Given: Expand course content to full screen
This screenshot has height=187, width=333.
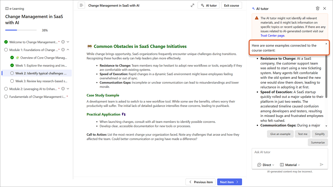Looking at the screenshot, I should (x=192, y=5).
